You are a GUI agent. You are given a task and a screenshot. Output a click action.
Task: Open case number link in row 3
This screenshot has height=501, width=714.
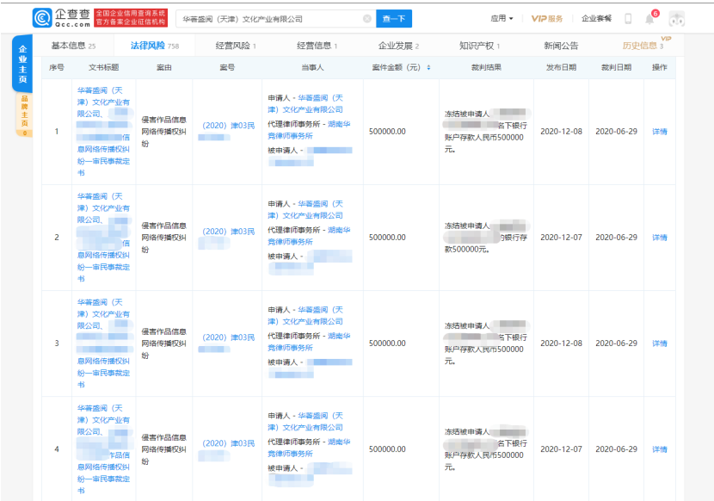click(228, 343)
